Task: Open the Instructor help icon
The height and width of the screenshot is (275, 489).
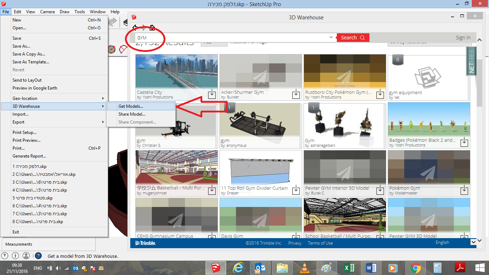Action: coord(38,256)
